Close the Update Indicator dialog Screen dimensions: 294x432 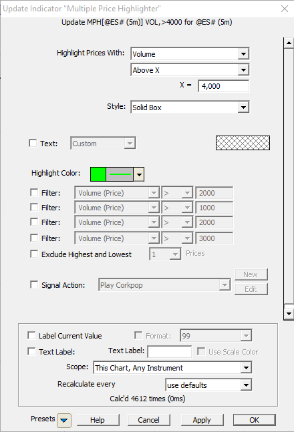(285, 9)
